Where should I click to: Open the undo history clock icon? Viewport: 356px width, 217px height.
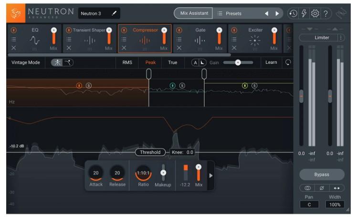click(x=293, y=14)
